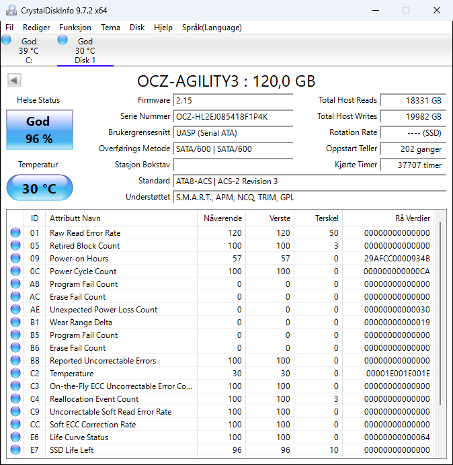Click the God 96 % health status button
The height and width of the screenshot is (465, 453).
click(x=40, y=130)
